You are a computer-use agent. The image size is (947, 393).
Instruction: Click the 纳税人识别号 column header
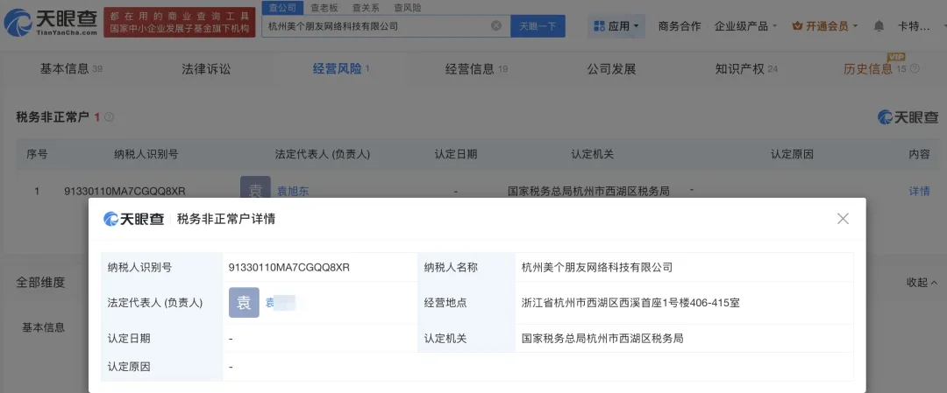coord(146,154)
